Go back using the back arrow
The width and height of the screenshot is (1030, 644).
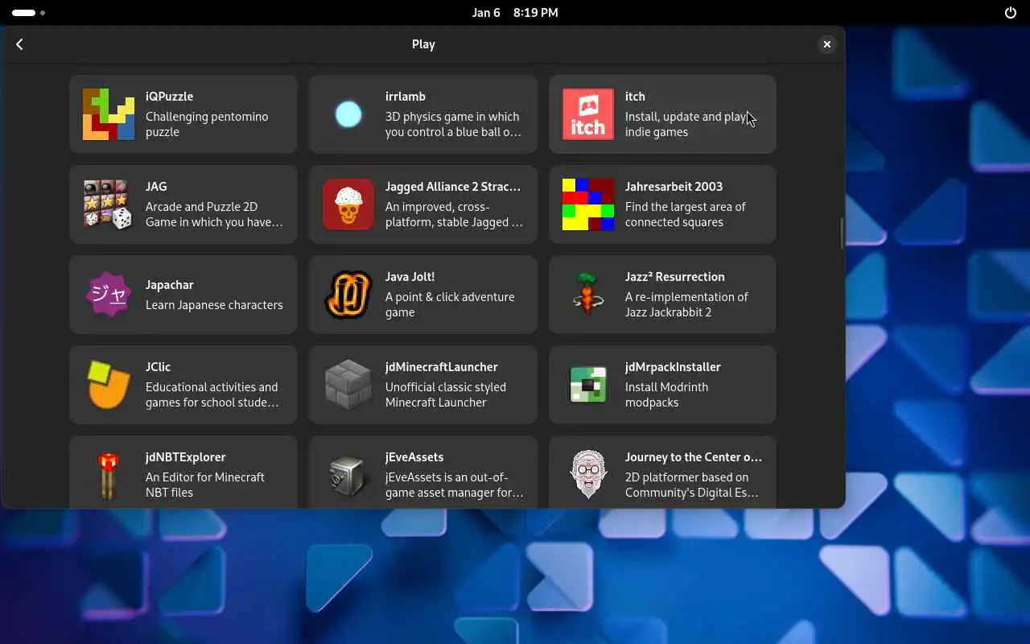20,44
